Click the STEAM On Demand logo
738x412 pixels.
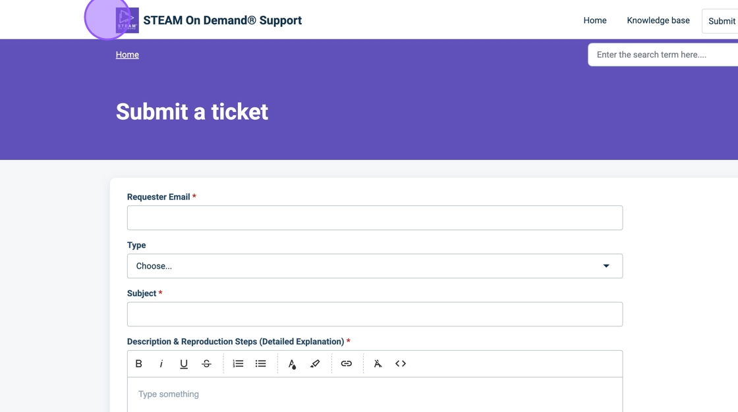[127, 20]
